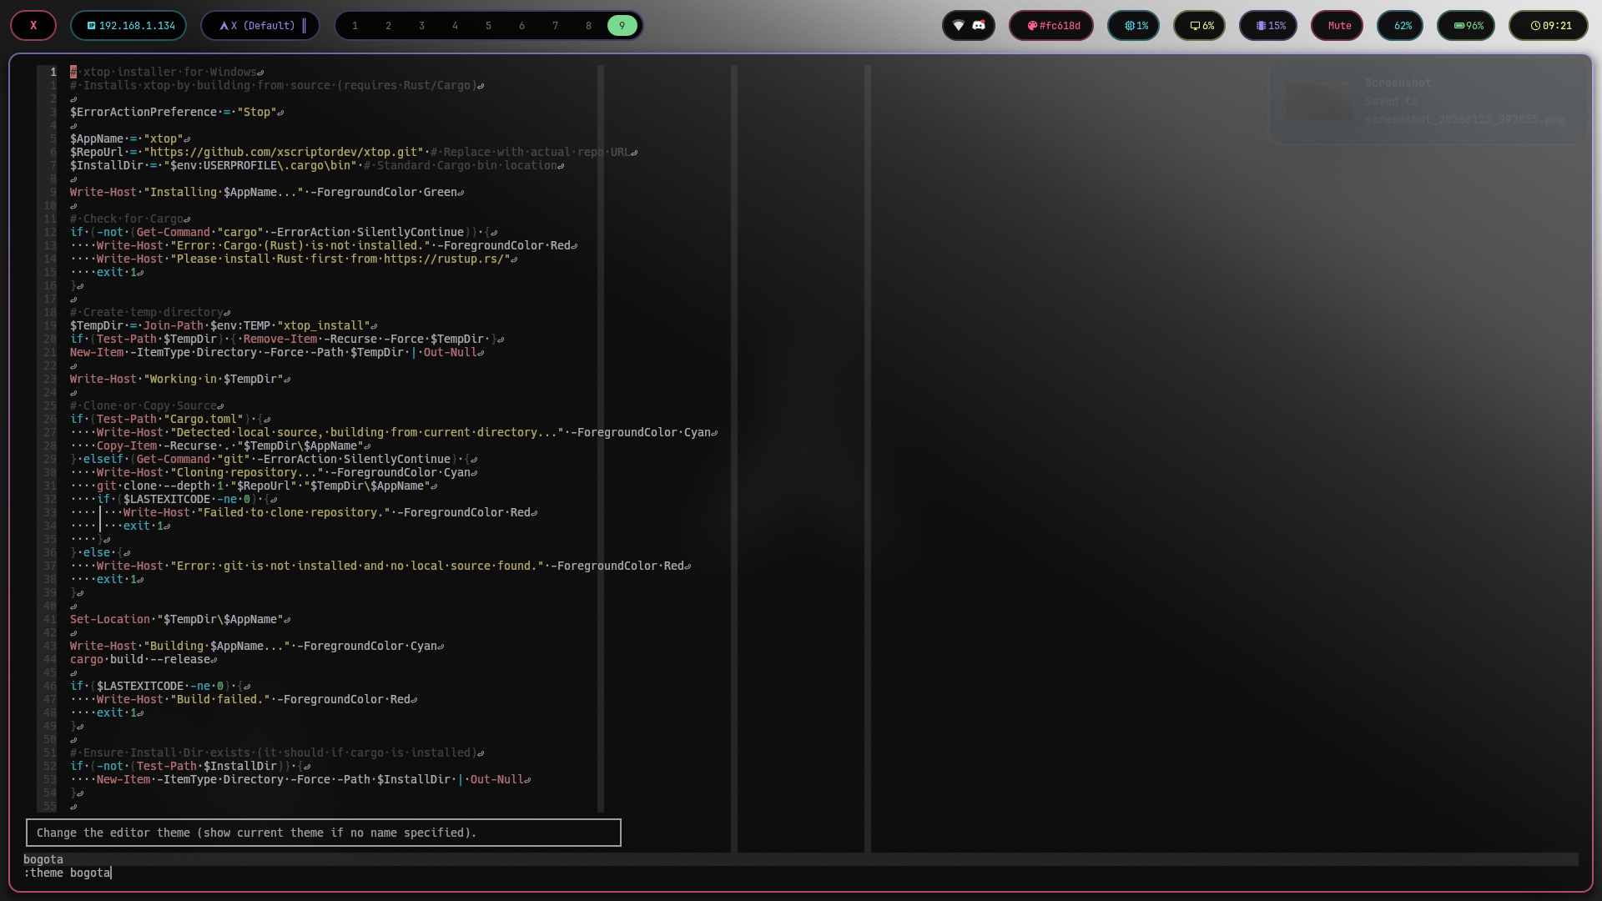Select the bogota theme completion entry
Image resolution: width=1602 pixels, height=901 pixels.
[43, 859]
